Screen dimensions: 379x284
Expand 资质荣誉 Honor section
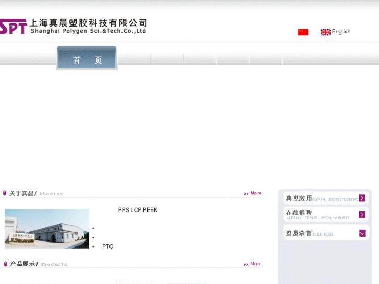[x=326, y=233]
